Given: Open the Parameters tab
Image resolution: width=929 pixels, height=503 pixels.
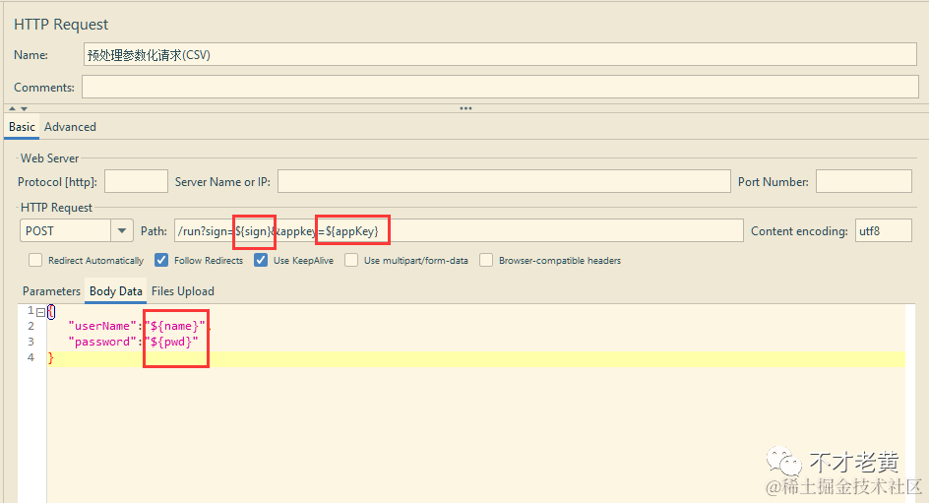Looking at the screenshot, I should (51, 291).
